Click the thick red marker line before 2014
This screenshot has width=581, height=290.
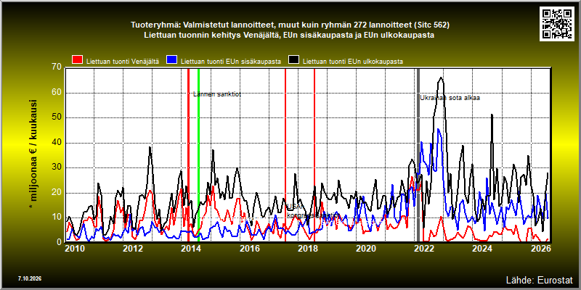tap(188, 155)
